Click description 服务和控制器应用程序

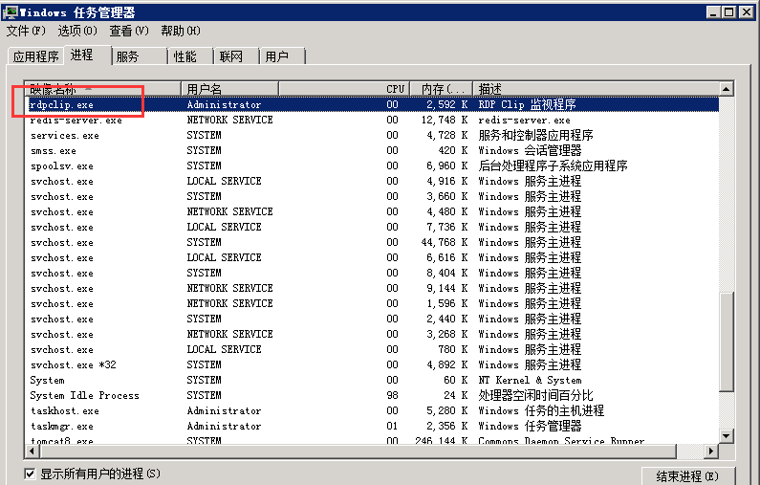tap(535, 135)
